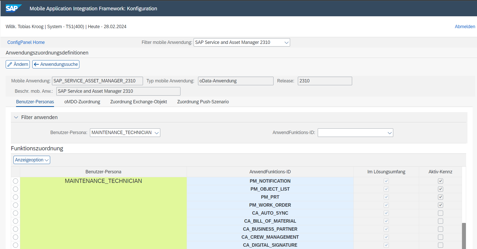Switch to Benutzer-Personas tab
This screenshot has width=477, height=249.
[35, 102]
